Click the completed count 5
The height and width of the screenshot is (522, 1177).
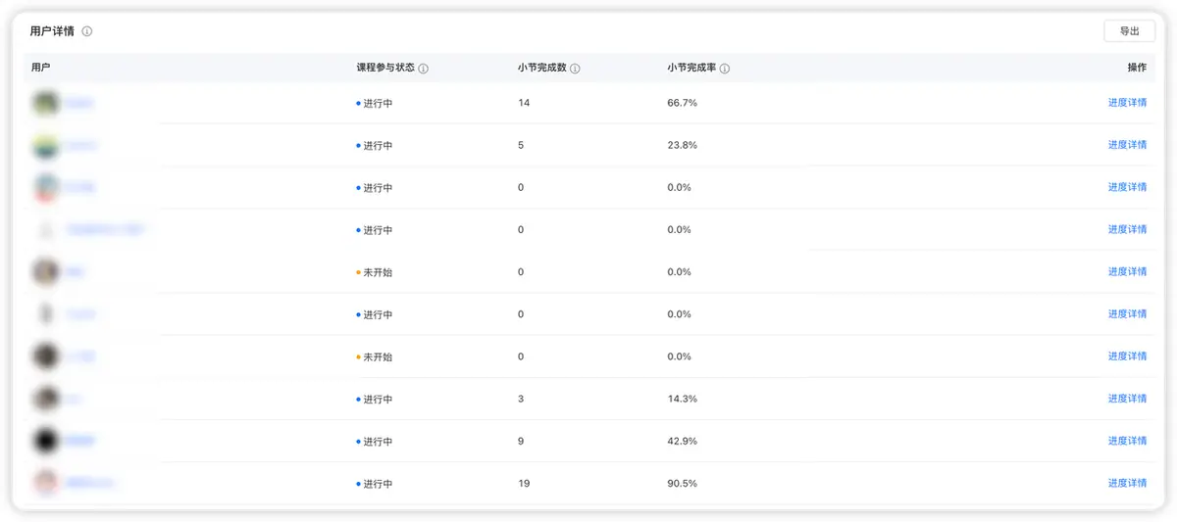[521, 145]
